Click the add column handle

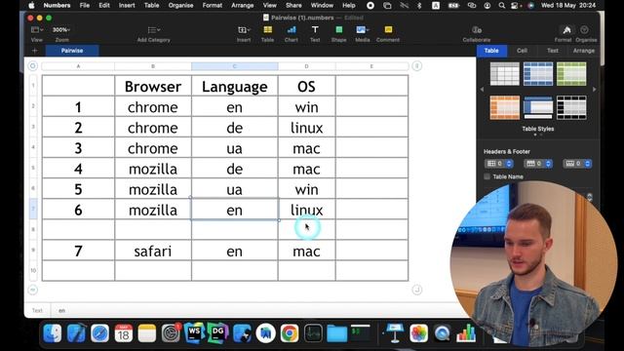pos(416,66)
